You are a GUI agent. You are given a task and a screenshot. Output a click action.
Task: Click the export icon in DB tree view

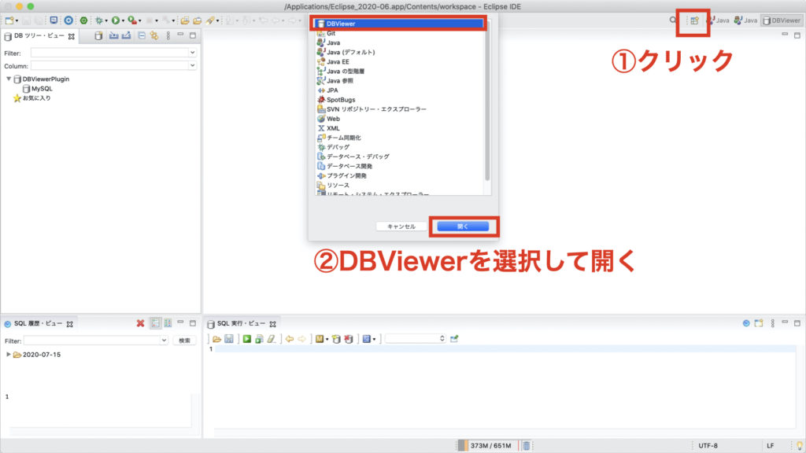coord(127,36)
